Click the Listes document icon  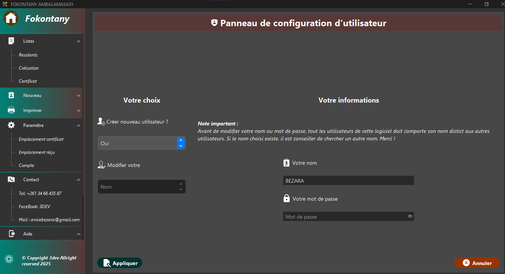(x=11, y=41)
